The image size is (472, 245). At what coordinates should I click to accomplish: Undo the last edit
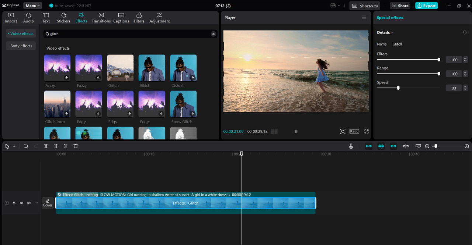point(26,146)
